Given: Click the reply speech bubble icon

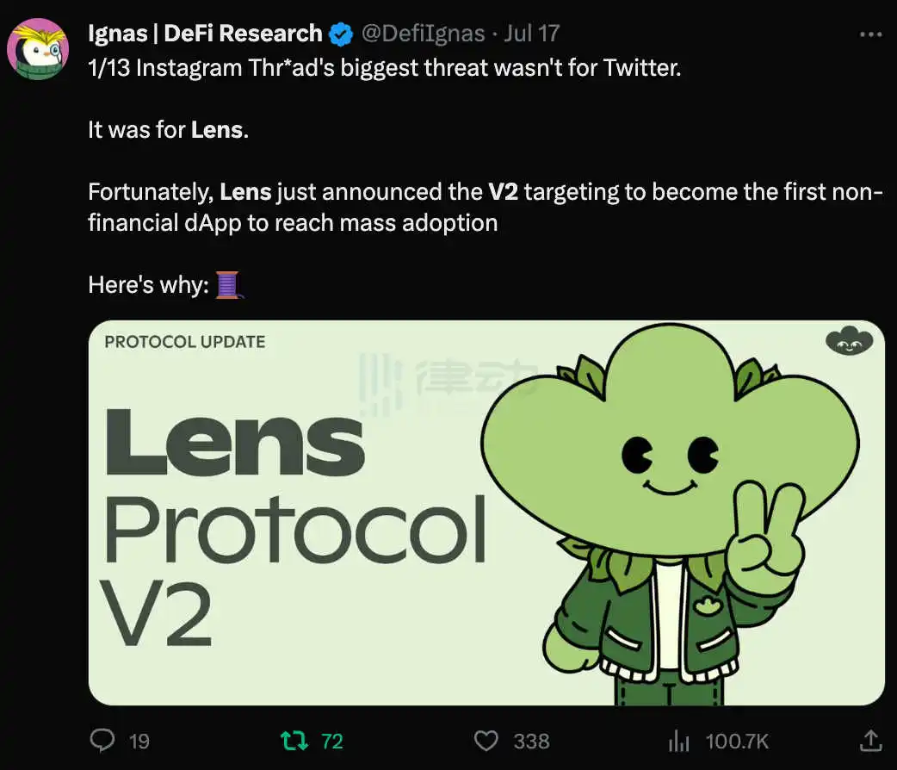Looking at the screenshot, I should [x=102, y=740].
